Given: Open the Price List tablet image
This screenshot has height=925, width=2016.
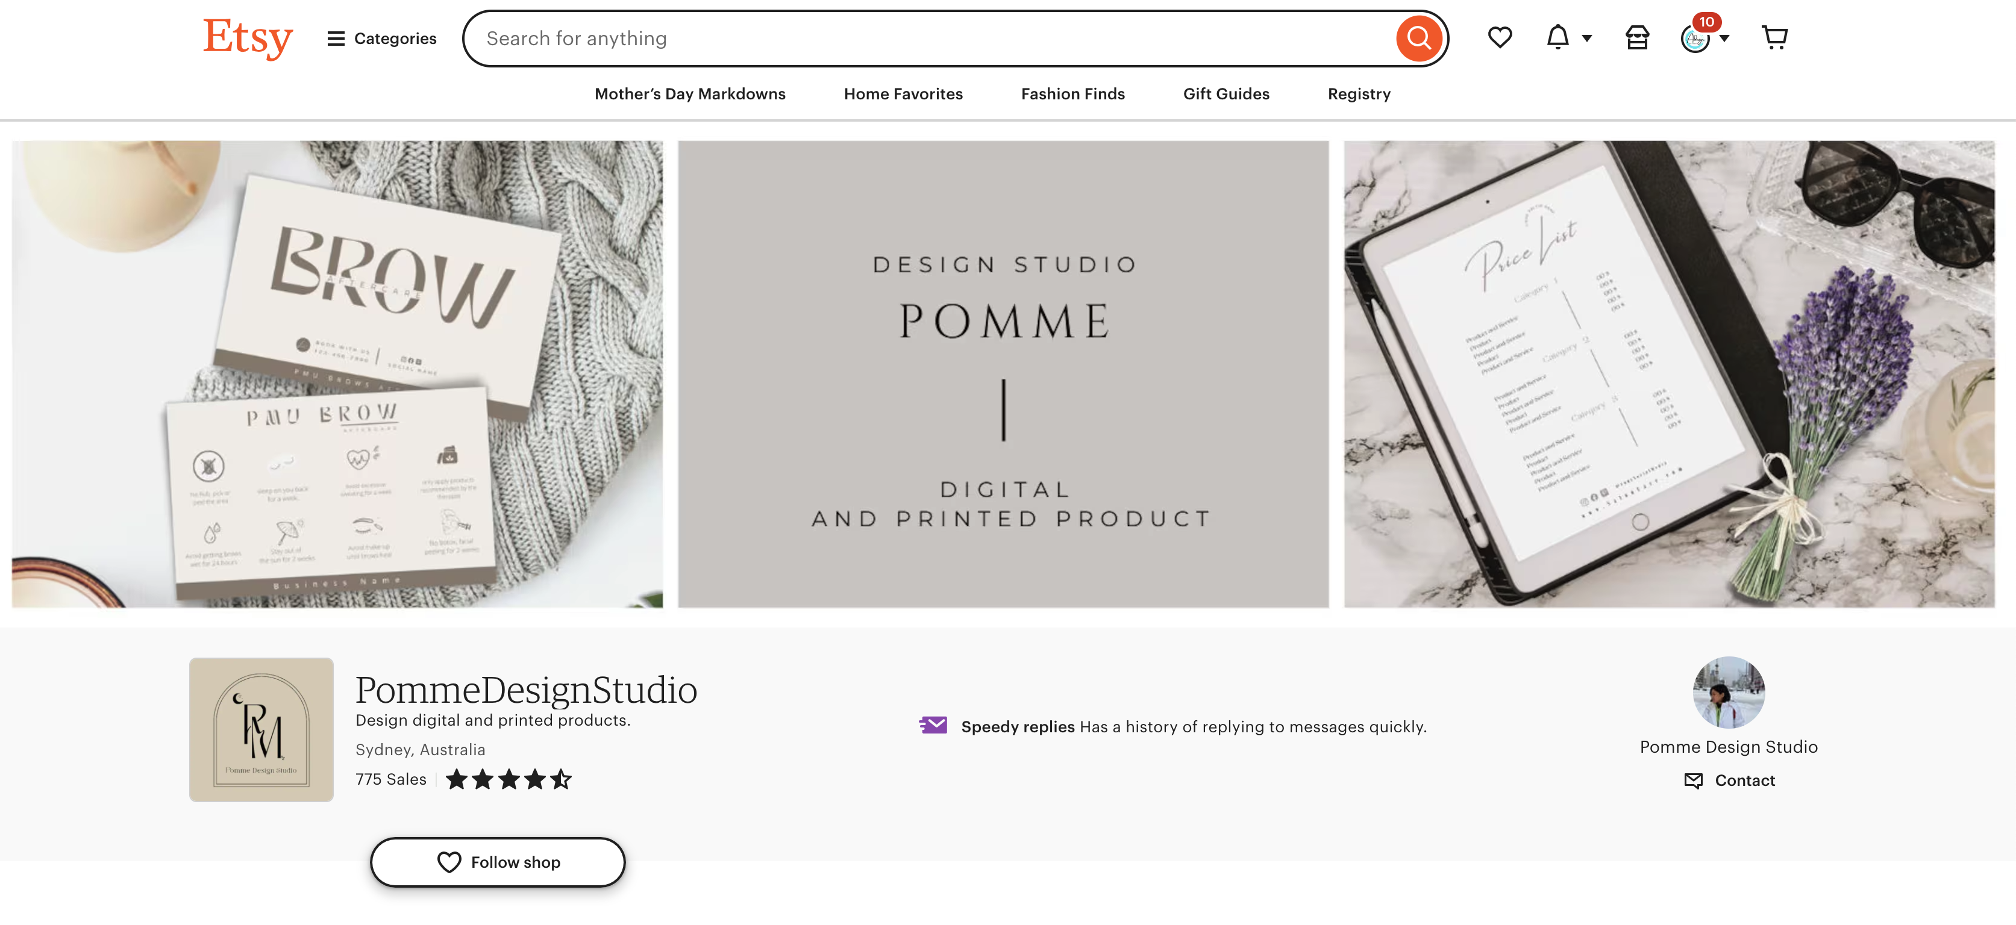Looking at the screenshot, I should 1668,374.
